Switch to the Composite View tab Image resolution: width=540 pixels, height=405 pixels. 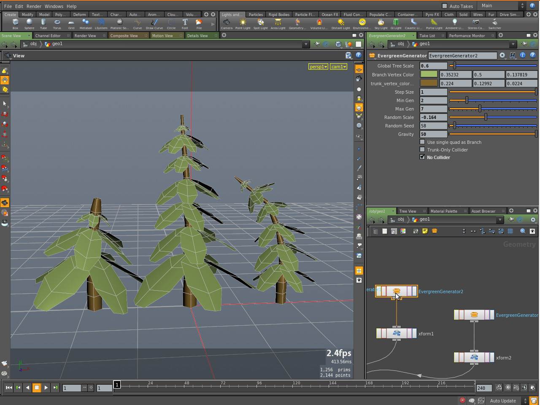(124, 36)
